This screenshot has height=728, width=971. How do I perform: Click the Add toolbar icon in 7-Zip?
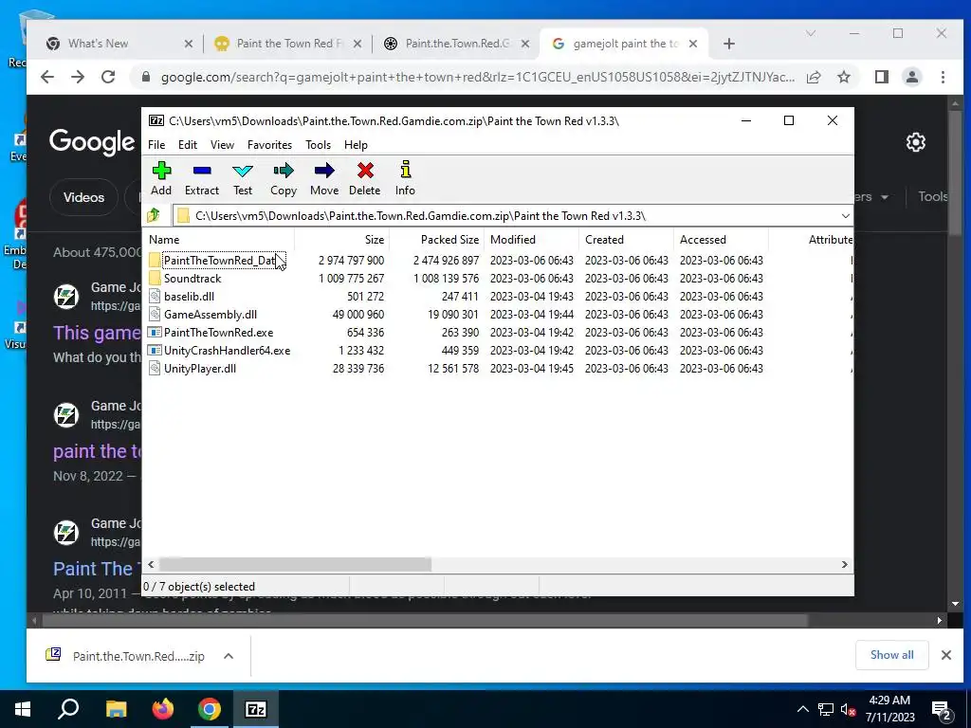161,171
